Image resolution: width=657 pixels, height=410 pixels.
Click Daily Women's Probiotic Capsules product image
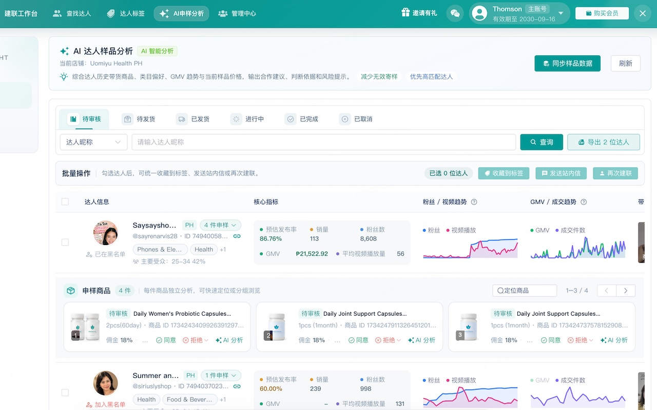pyautogui.click(x=85, y=326)
